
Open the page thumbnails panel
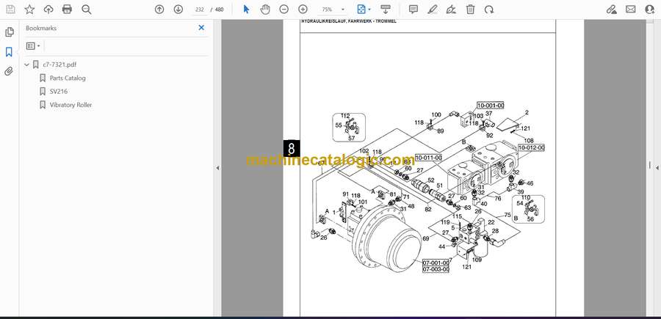coord(10,32)
